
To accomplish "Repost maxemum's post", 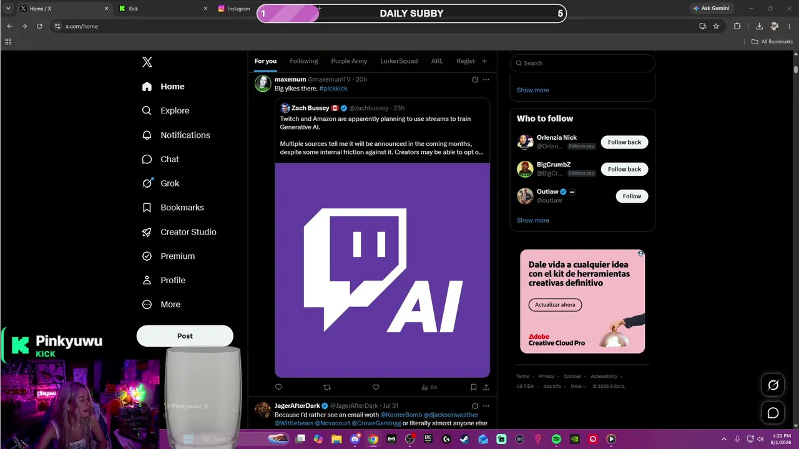I will tap(327, 387).
